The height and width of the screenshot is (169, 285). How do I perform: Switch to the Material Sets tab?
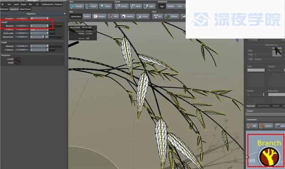coord(264,106)
